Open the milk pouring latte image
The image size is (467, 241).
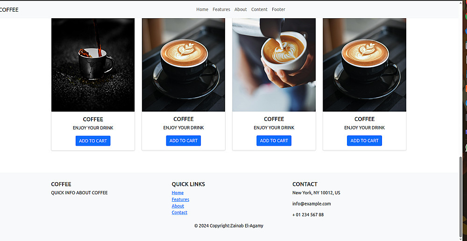tap(274, 65)
